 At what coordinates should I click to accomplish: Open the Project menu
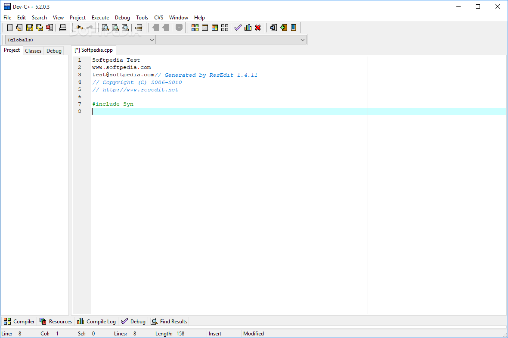[x=78, y=18]
